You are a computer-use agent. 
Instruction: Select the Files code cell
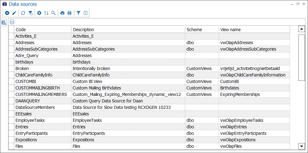tap(43, 146)
